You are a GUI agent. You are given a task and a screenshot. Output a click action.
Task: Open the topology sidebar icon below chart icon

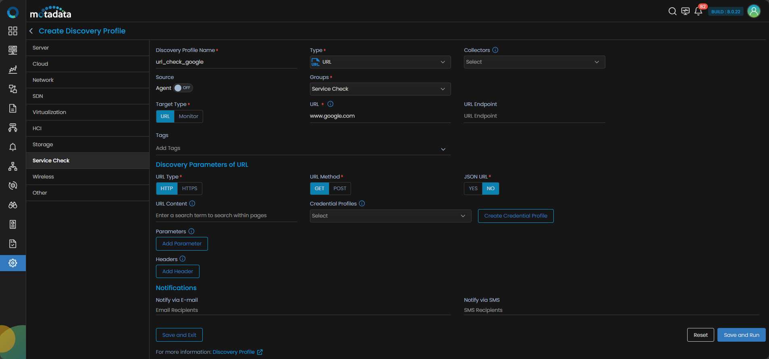click(x=13, y=89)
